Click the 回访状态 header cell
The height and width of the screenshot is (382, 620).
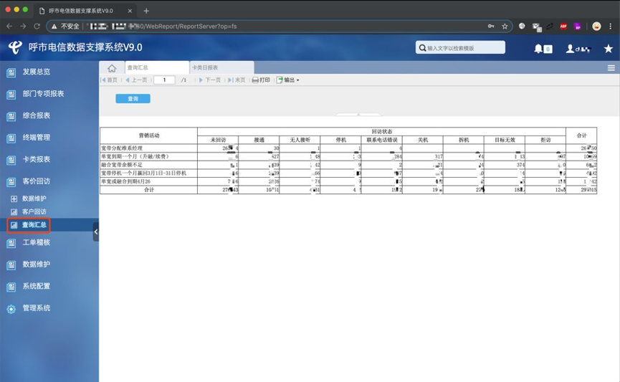[x=381, y=131]
